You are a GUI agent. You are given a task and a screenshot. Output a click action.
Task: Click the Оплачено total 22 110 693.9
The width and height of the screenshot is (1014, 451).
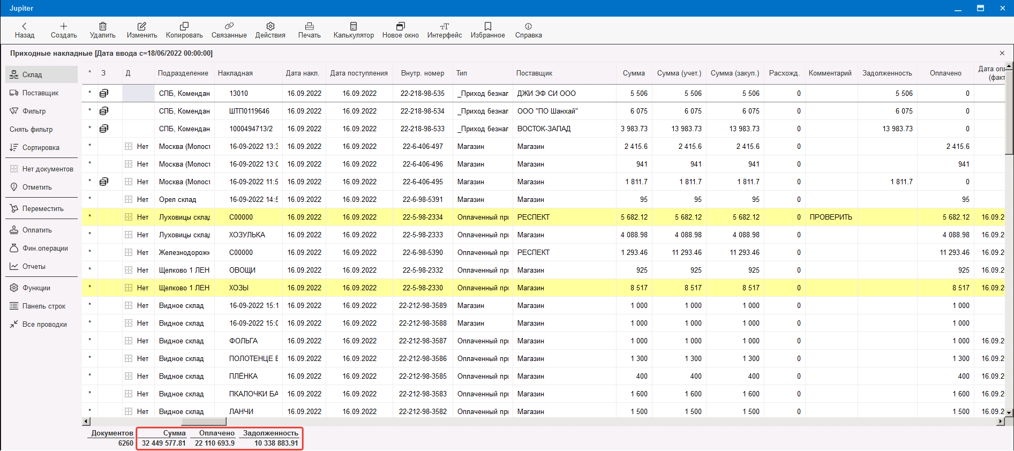click(215, 443)
